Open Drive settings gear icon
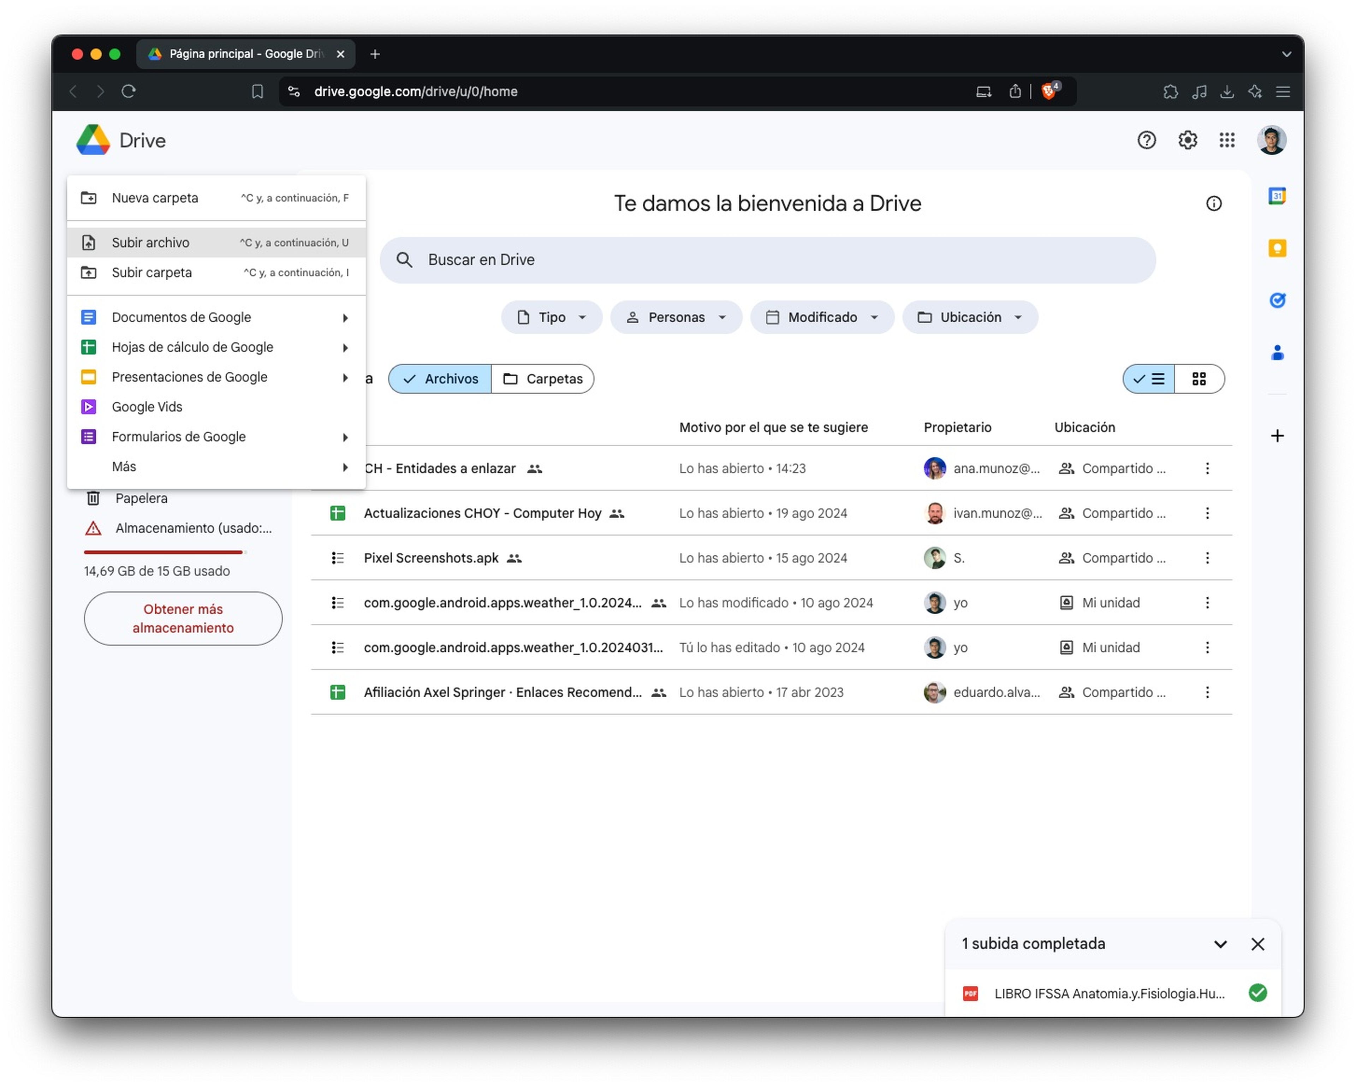The height and width of the screenshot is (1086, 1356). pos(1187,139)
